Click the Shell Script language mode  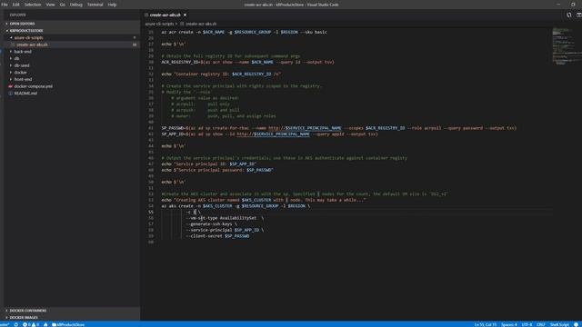point(559,324)
